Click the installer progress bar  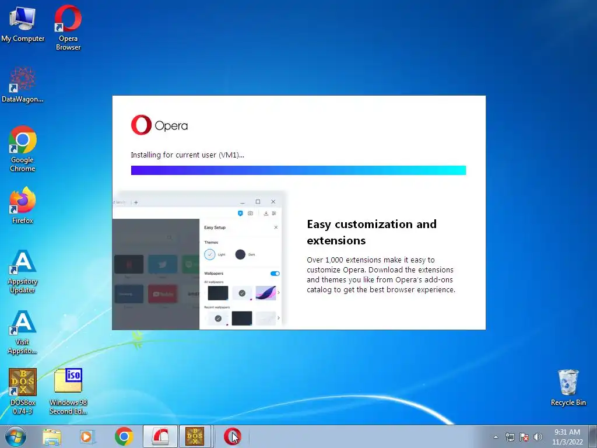[298, 170]
